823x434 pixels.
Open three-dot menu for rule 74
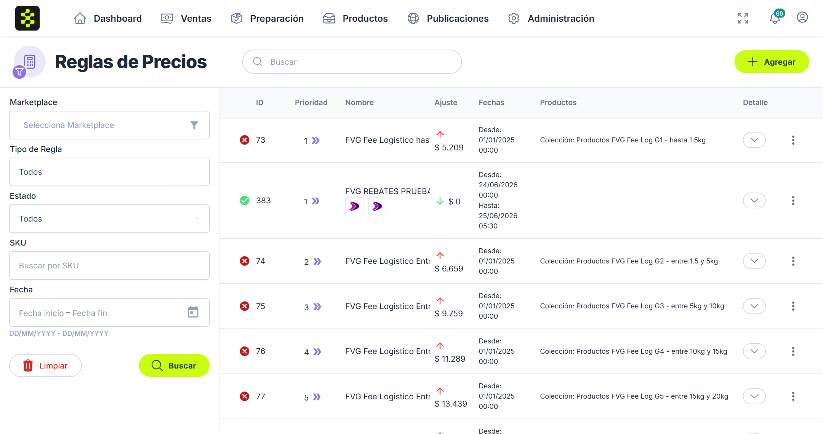pyautogui.click(x=793, y=261)
